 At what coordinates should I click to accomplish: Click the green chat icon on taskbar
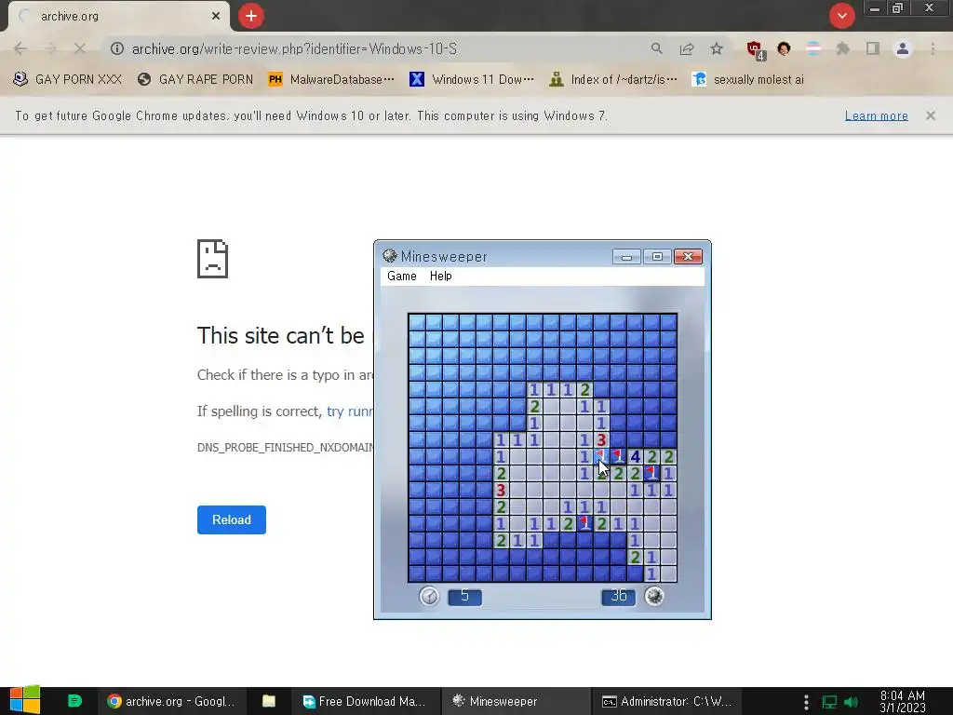pyautogui.click(x=74, y=701)
